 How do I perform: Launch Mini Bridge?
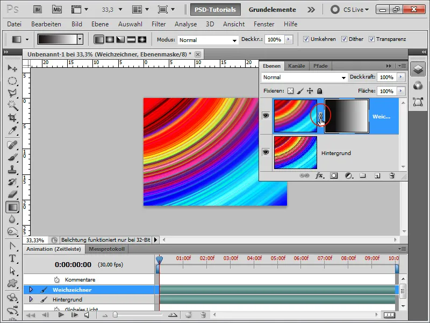[57, 10]
